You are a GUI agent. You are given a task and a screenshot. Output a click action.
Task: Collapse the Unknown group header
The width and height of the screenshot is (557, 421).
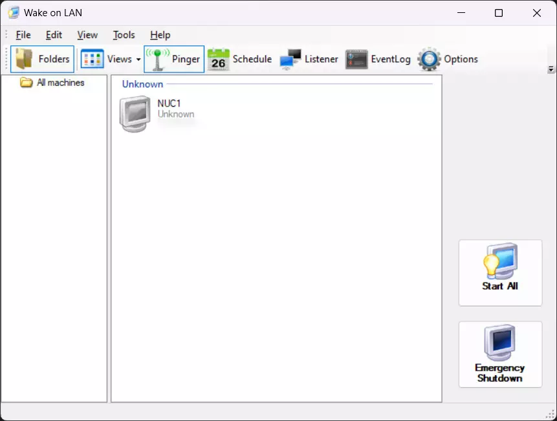click(142, 84)
